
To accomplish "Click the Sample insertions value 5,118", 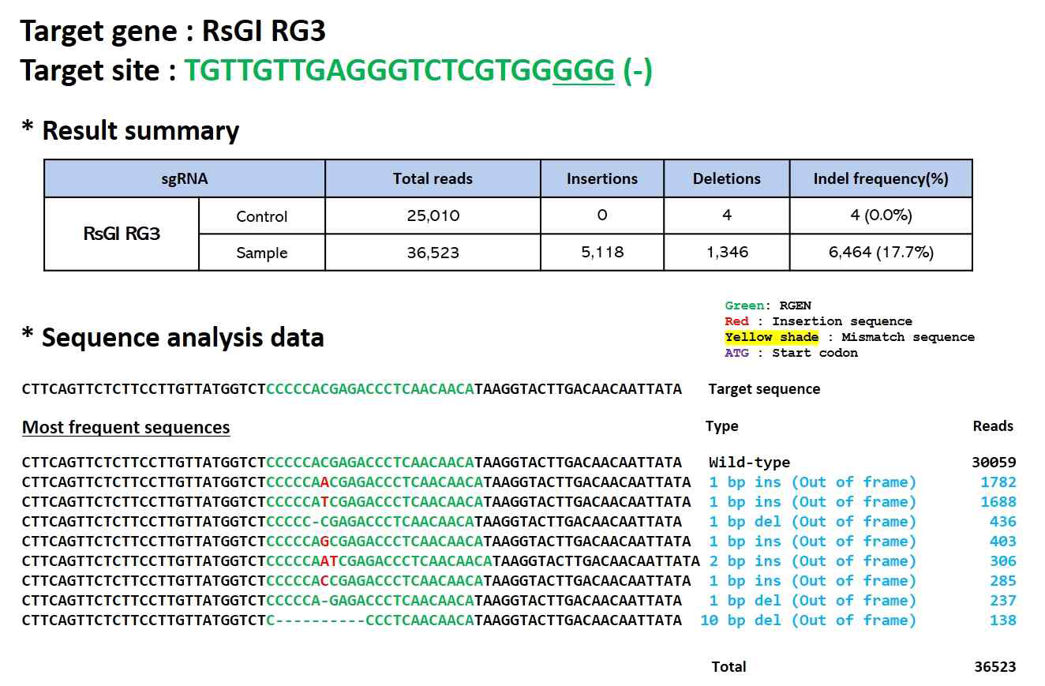I will pyautogui.click(x=602, y=252).
